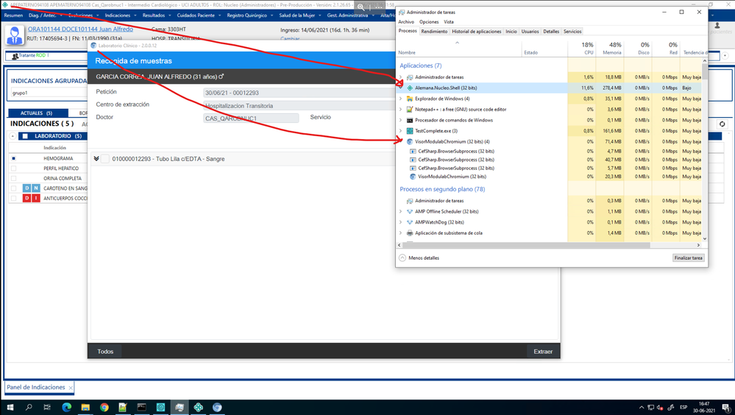735x415 pixels.
Task: Click the double-chevron icon beside Tubo Lila sample
Action: pos(96,159)
